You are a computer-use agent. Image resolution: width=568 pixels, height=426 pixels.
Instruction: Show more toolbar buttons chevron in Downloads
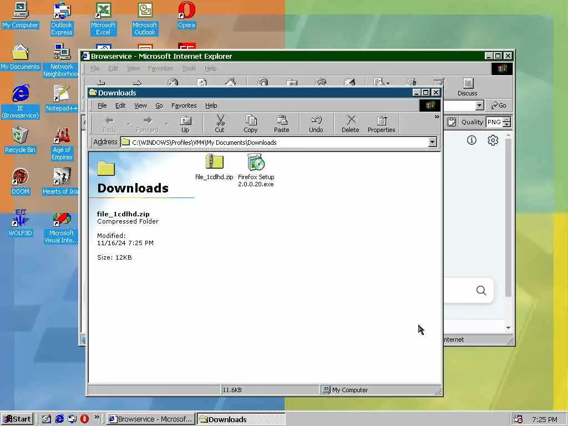pos(437,117)
